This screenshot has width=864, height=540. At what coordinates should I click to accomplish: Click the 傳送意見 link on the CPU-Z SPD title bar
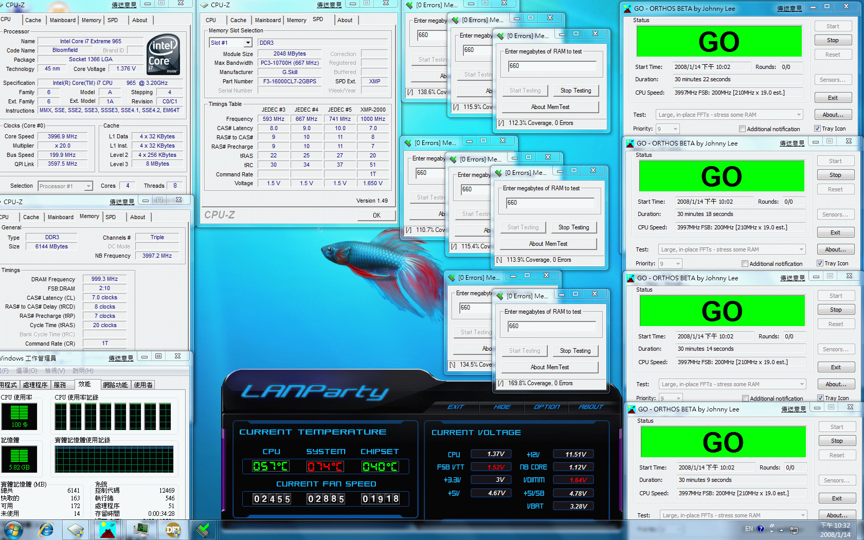pos(329,5)
